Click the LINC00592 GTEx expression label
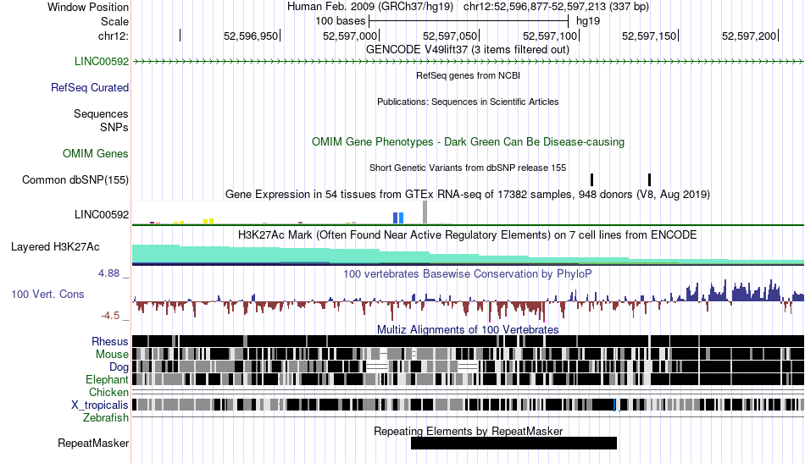The height and width of the screenshot is (463, 805). click(x=102, y=215)
